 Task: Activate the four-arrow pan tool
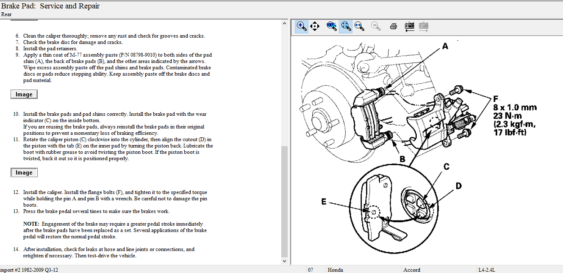pyautogui.click(x=314, y=26)
